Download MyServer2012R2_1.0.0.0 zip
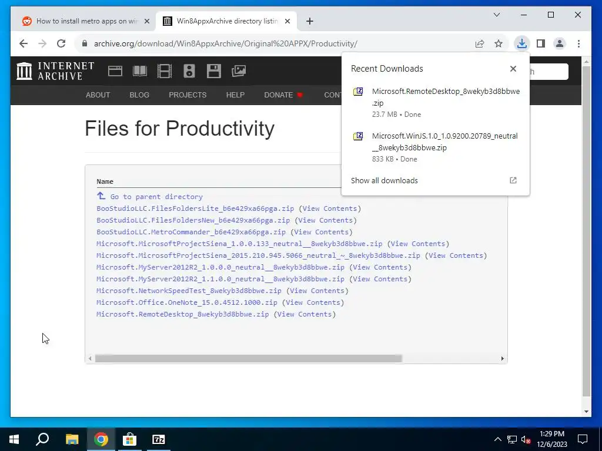This screenshot has width=602, height=451. (x=220, y=267)
